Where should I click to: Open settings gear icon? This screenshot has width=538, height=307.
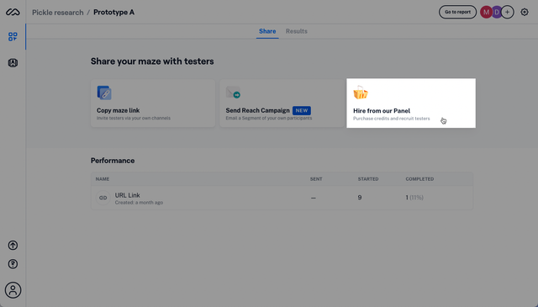[x=525, y=12]
